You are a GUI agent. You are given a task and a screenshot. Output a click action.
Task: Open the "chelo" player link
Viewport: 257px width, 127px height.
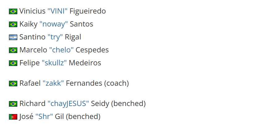click(61, 50)
